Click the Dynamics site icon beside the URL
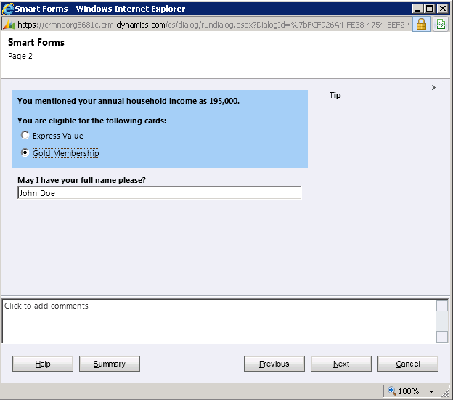This screenshot has height=400, width=453. (x=9, y=25)
